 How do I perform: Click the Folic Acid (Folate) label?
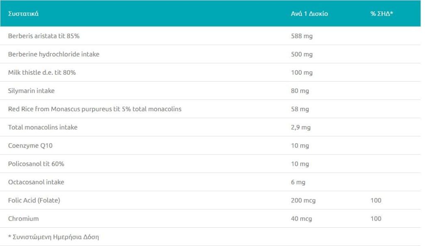(34, 200)
